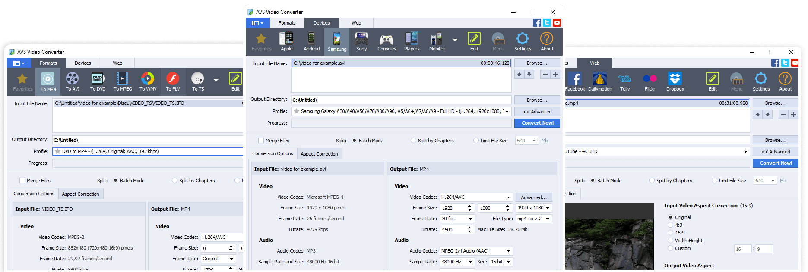The height and width of the screenshot is (272, 808).
Task: Increase frame width 1920 stepper
Action: pyautogui.click(x=469, y=206)
